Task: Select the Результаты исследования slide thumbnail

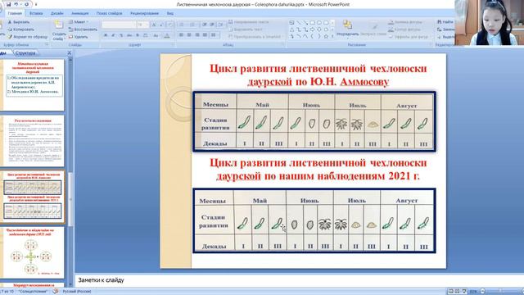Action: (x=33, y=141)
